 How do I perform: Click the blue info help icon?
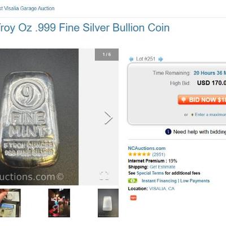click(168, 132)
